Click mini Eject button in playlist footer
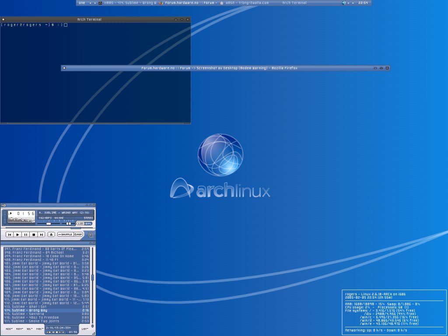448x336 pixels. pyautogui.click(x=63, y=332)
